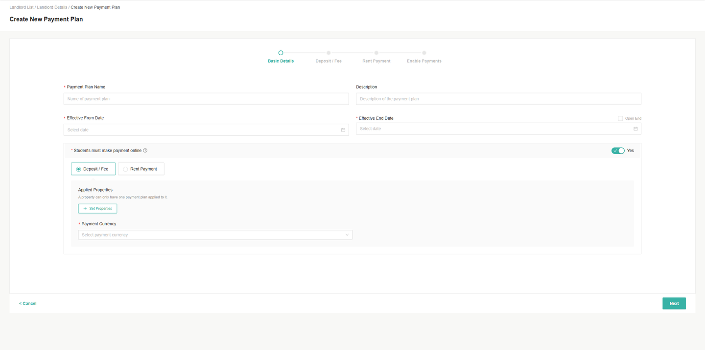
Task: Click the Enable Payments stepper dot
Action: click(424, 52)
